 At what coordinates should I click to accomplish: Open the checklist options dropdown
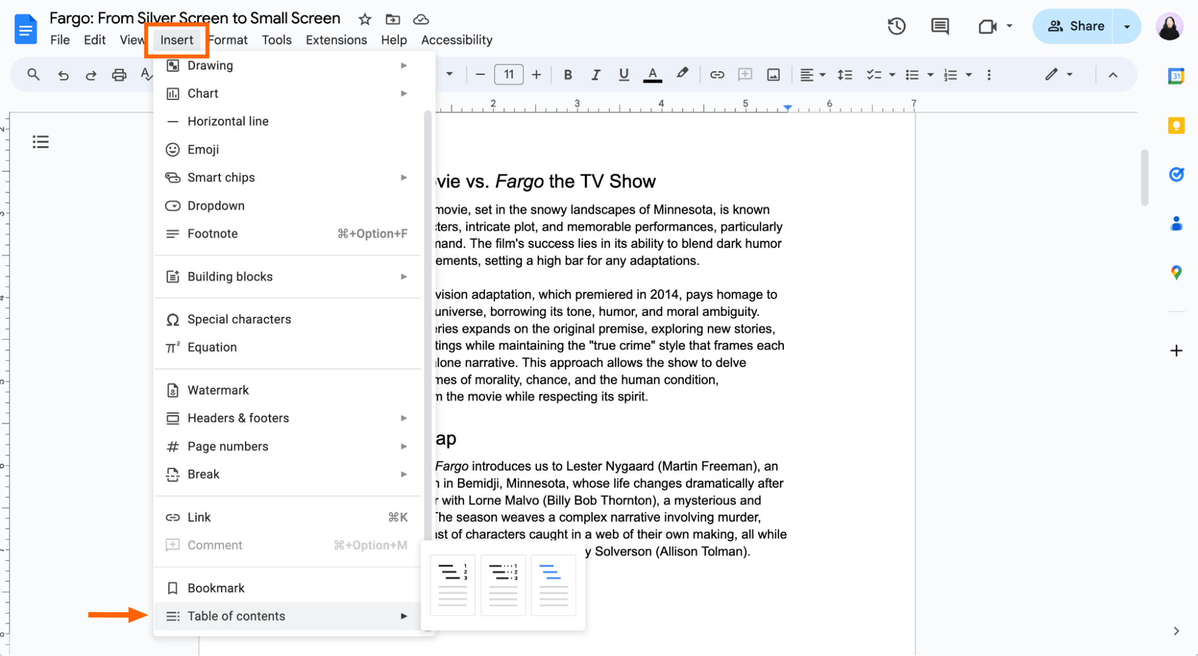coord(892,75)
